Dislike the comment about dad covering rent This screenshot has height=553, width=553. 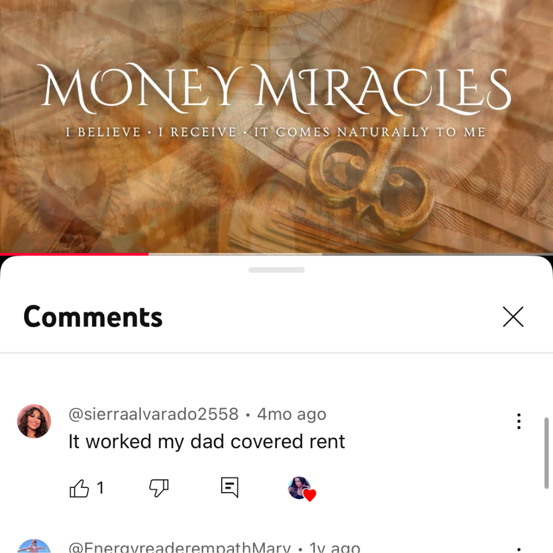pos(159,488)
